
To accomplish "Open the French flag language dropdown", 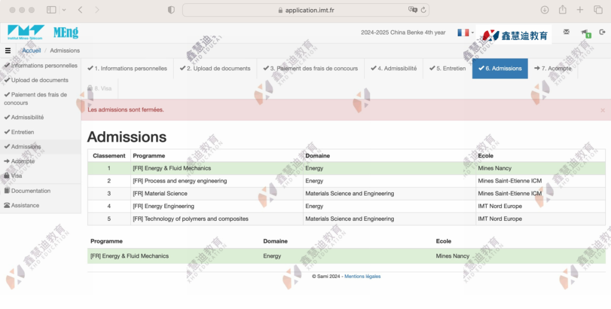I will click(465, 33).
